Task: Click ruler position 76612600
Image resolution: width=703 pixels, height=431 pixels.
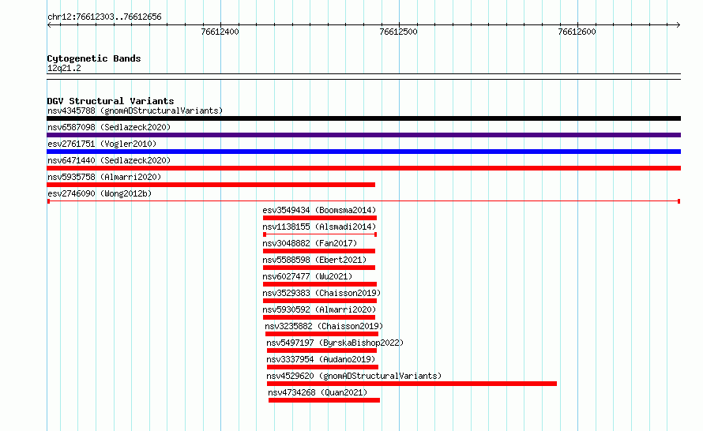Action: click(577, 32)
